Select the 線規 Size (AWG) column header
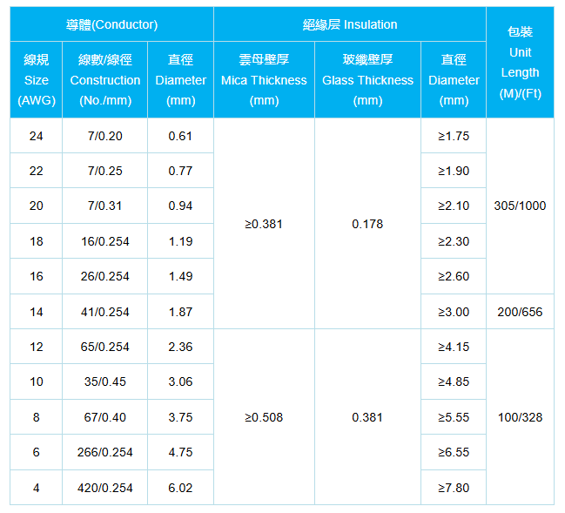565x513 pixels. (x=36, y=80)
